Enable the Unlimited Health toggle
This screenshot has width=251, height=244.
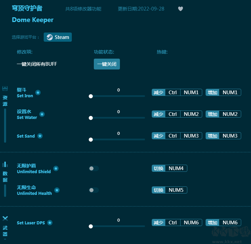tap(94, 190)
